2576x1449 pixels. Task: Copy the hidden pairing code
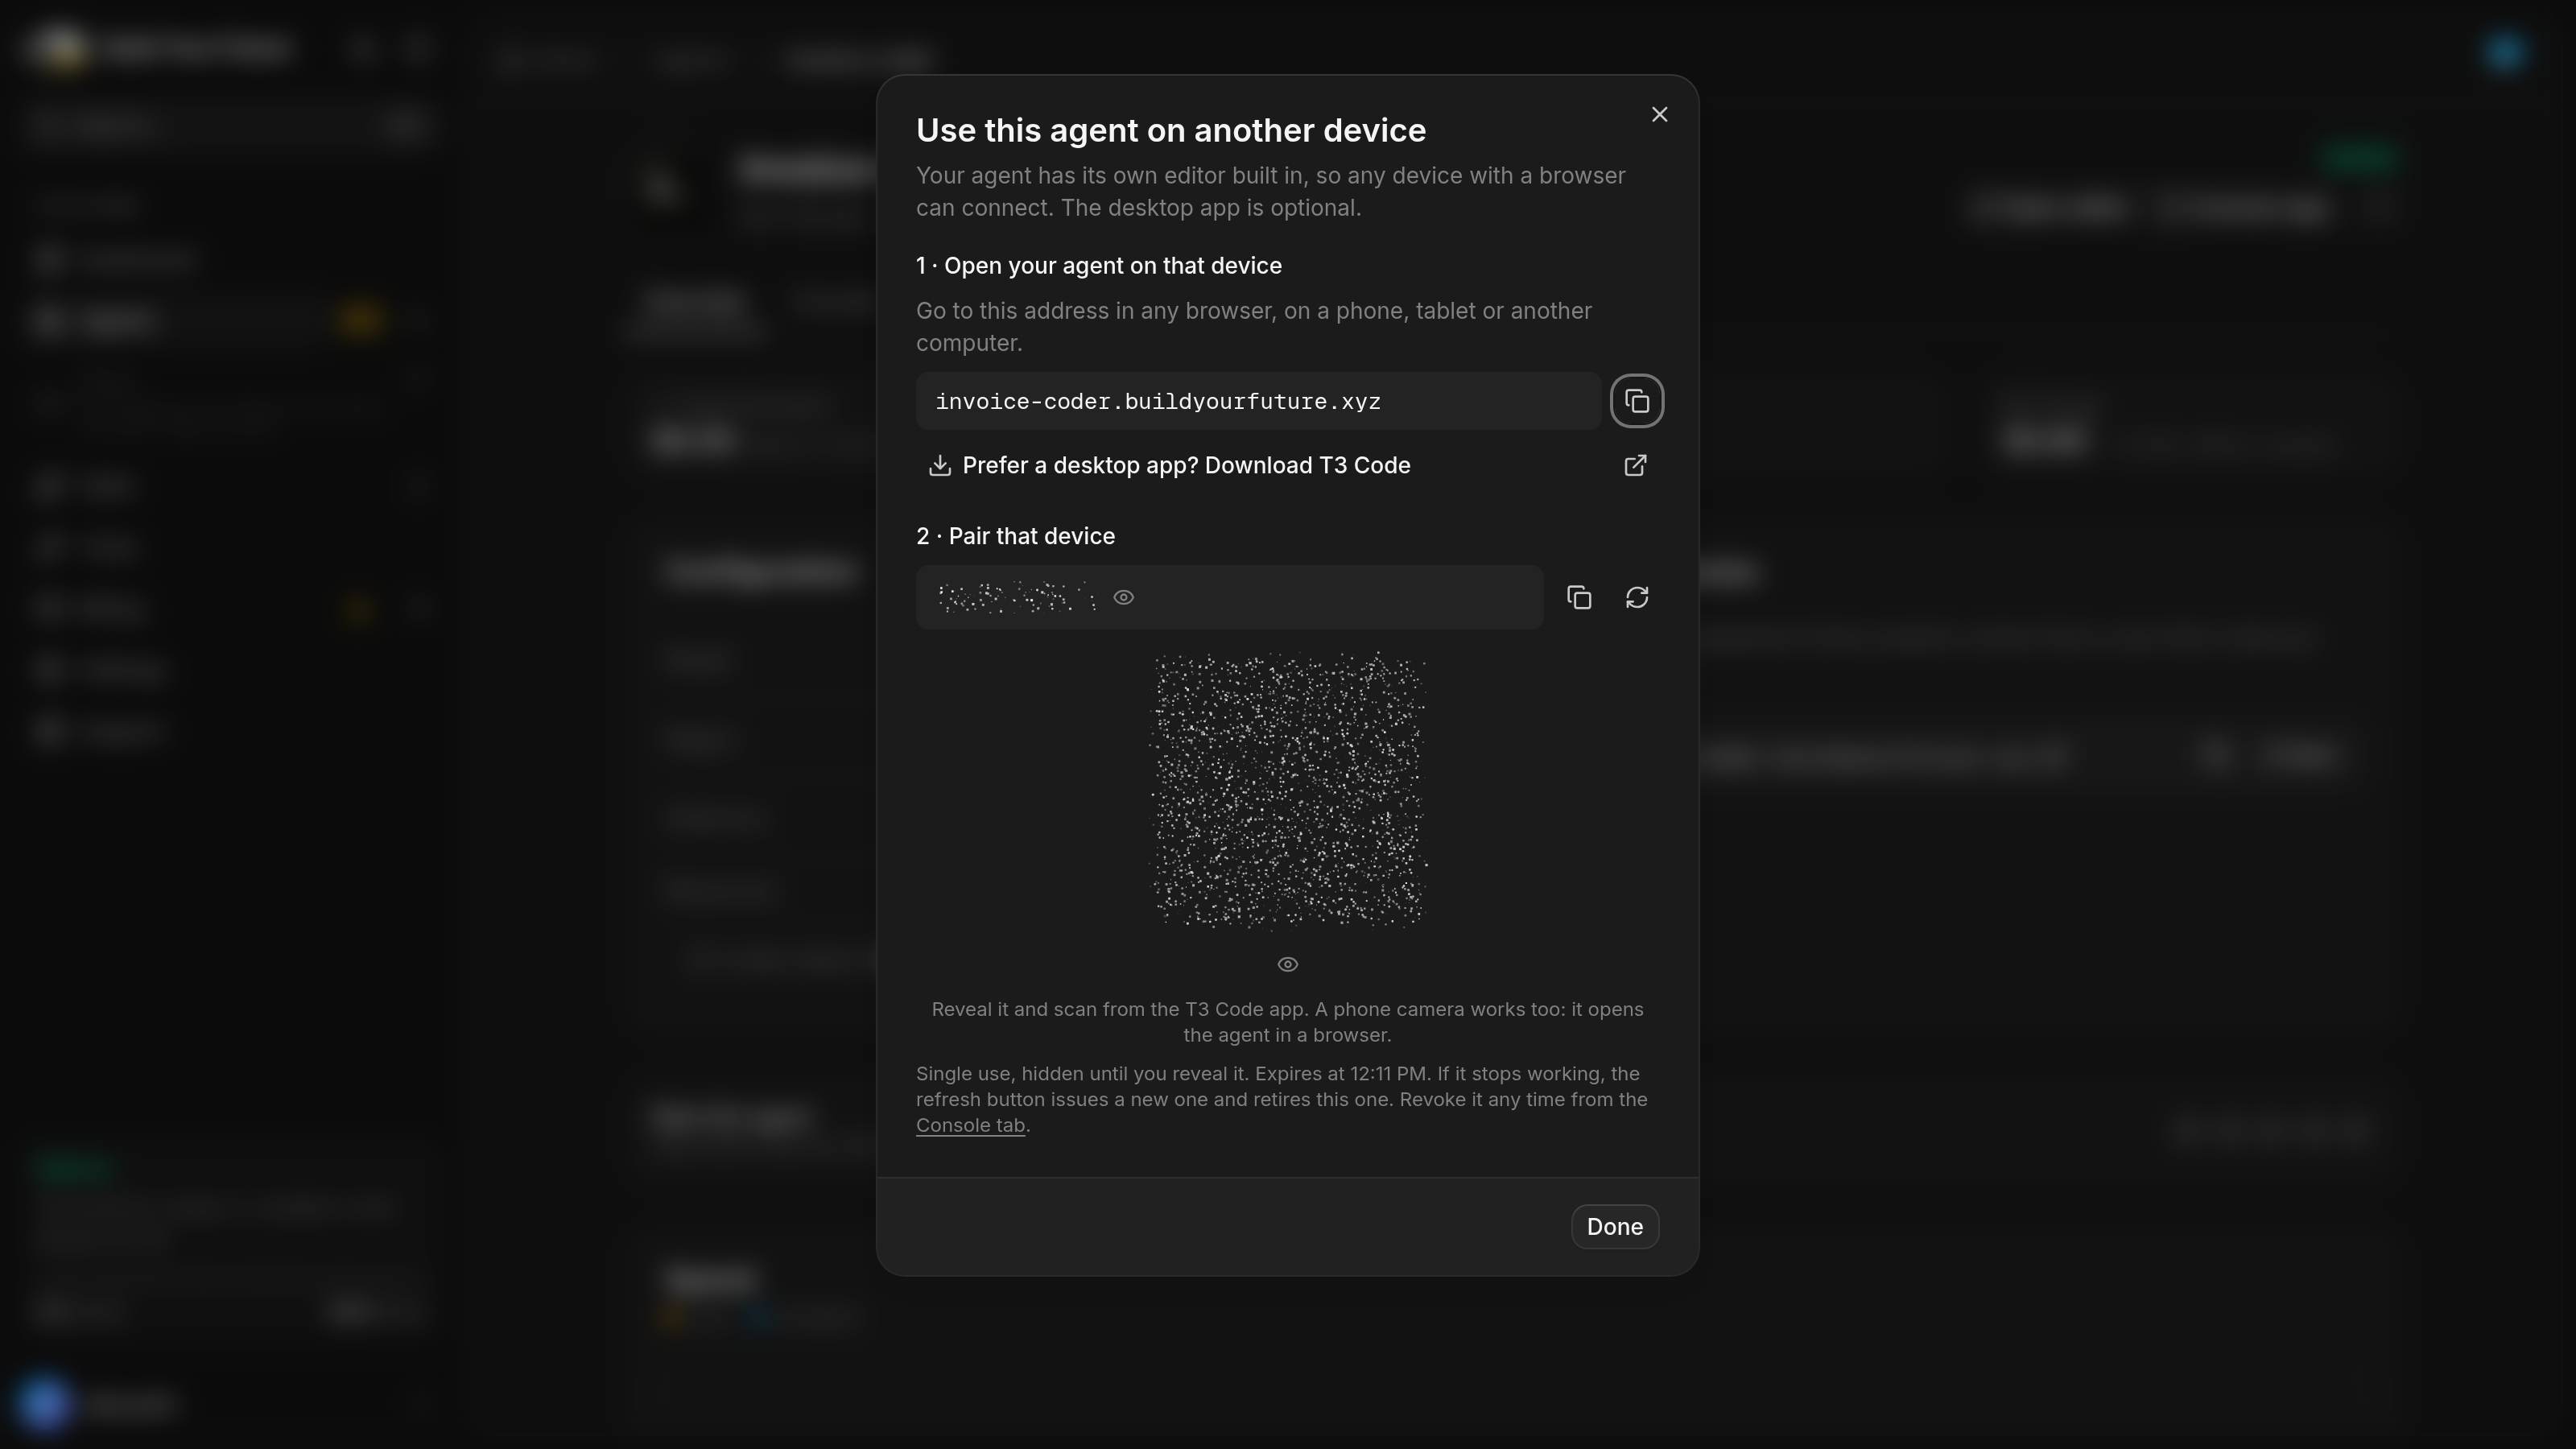point(1579,598)
